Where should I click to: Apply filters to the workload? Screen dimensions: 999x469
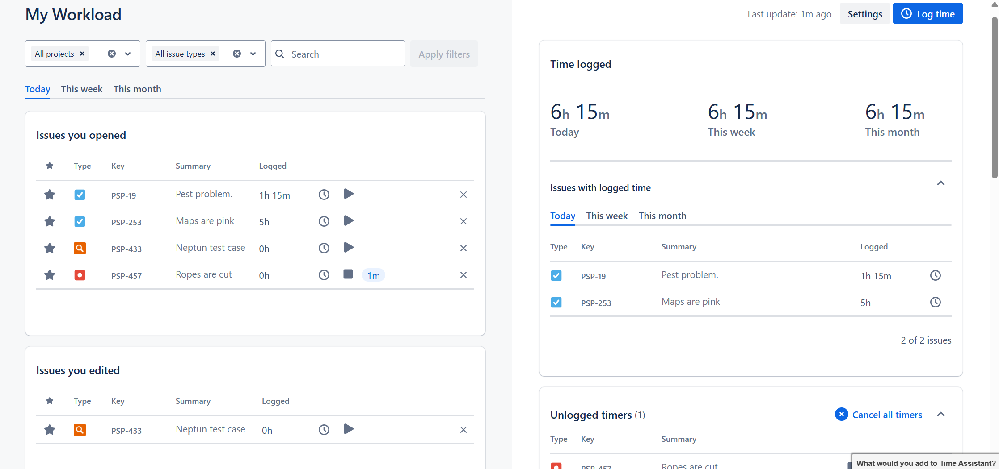point(444,54)
